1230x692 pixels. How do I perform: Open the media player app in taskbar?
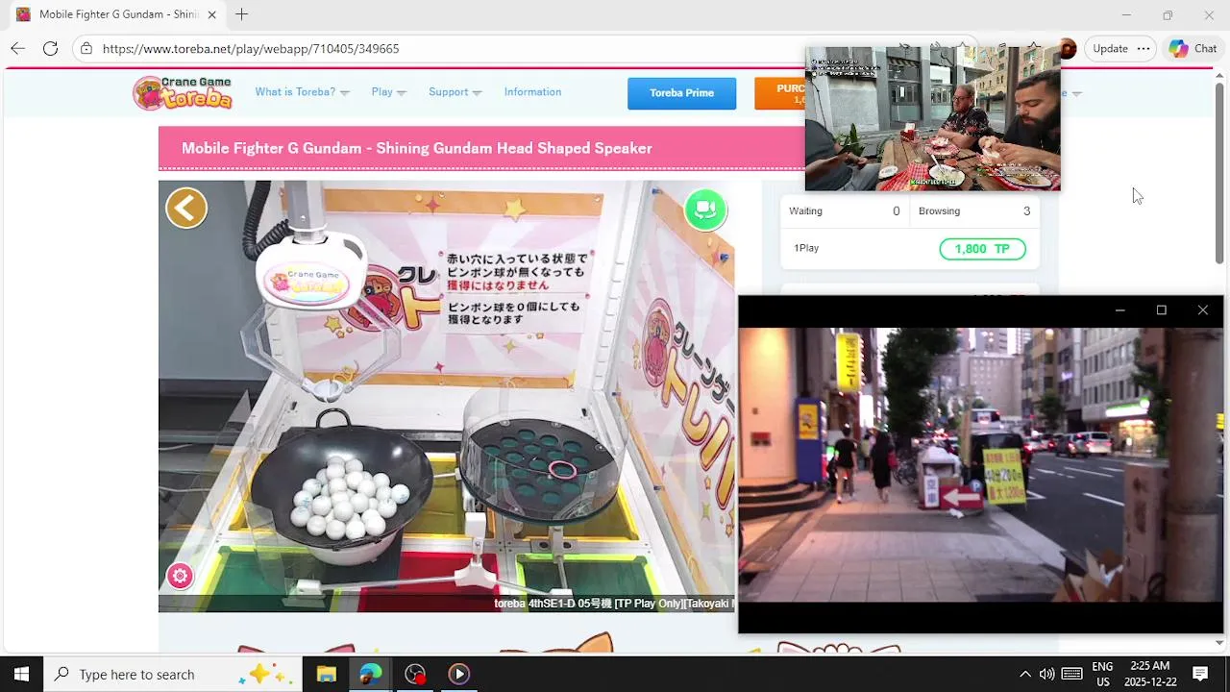coord(458,674)
